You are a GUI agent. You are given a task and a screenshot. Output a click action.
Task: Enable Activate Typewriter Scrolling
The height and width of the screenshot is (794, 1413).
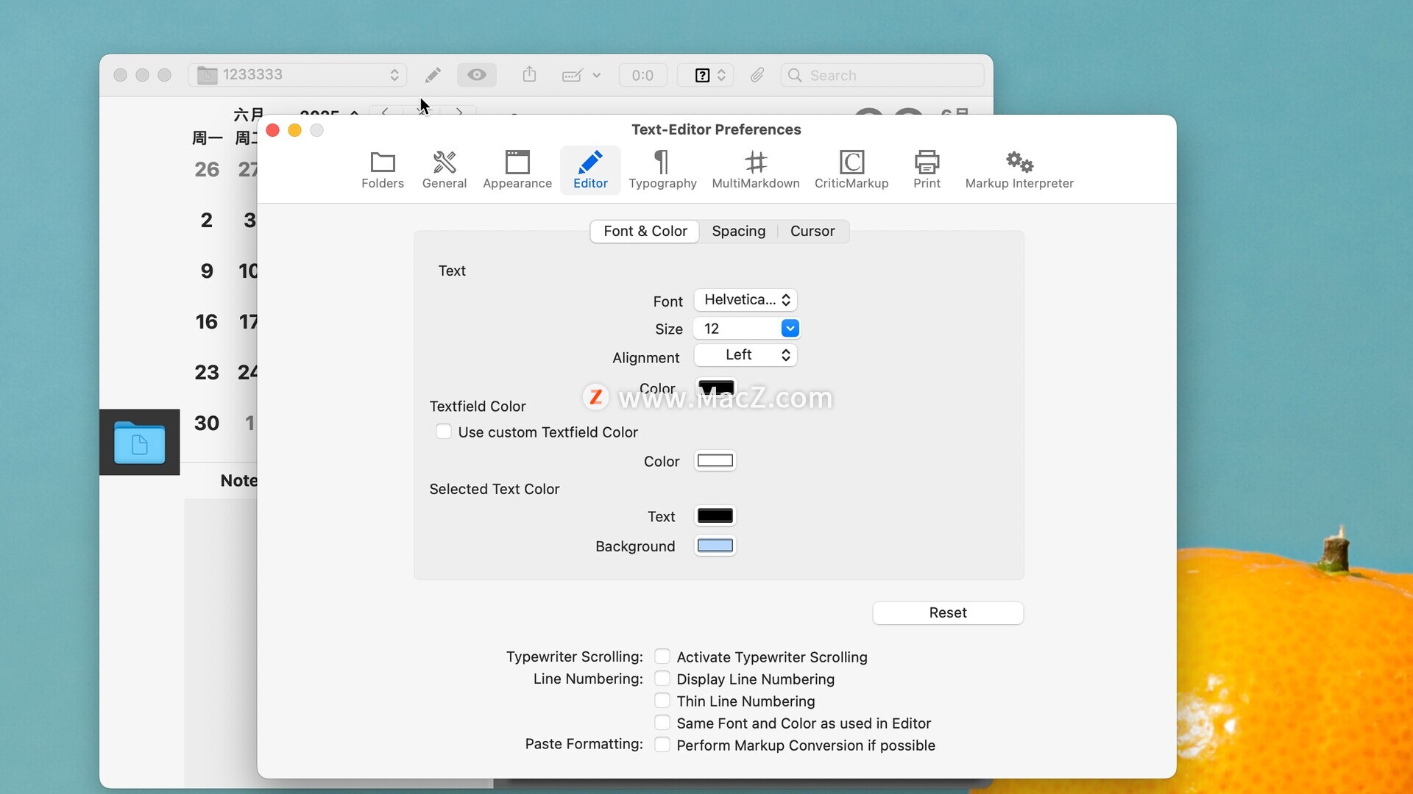[662, 657]
